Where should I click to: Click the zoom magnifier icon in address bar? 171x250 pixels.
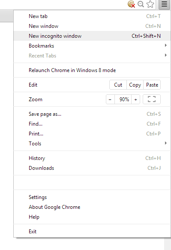click(141, 4)
